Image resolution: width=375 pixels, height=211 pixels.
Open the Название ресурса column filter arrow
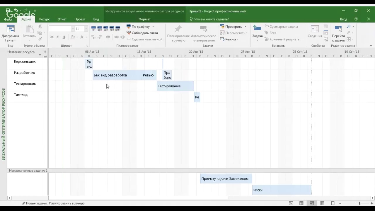coord(40,55)
